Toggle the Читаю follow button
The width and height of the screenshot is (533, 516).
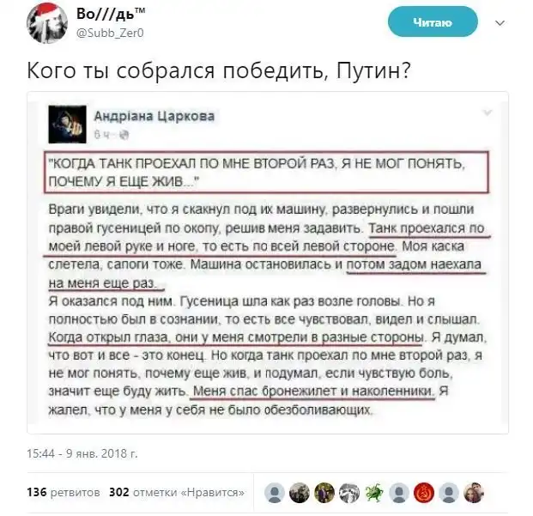433,22
